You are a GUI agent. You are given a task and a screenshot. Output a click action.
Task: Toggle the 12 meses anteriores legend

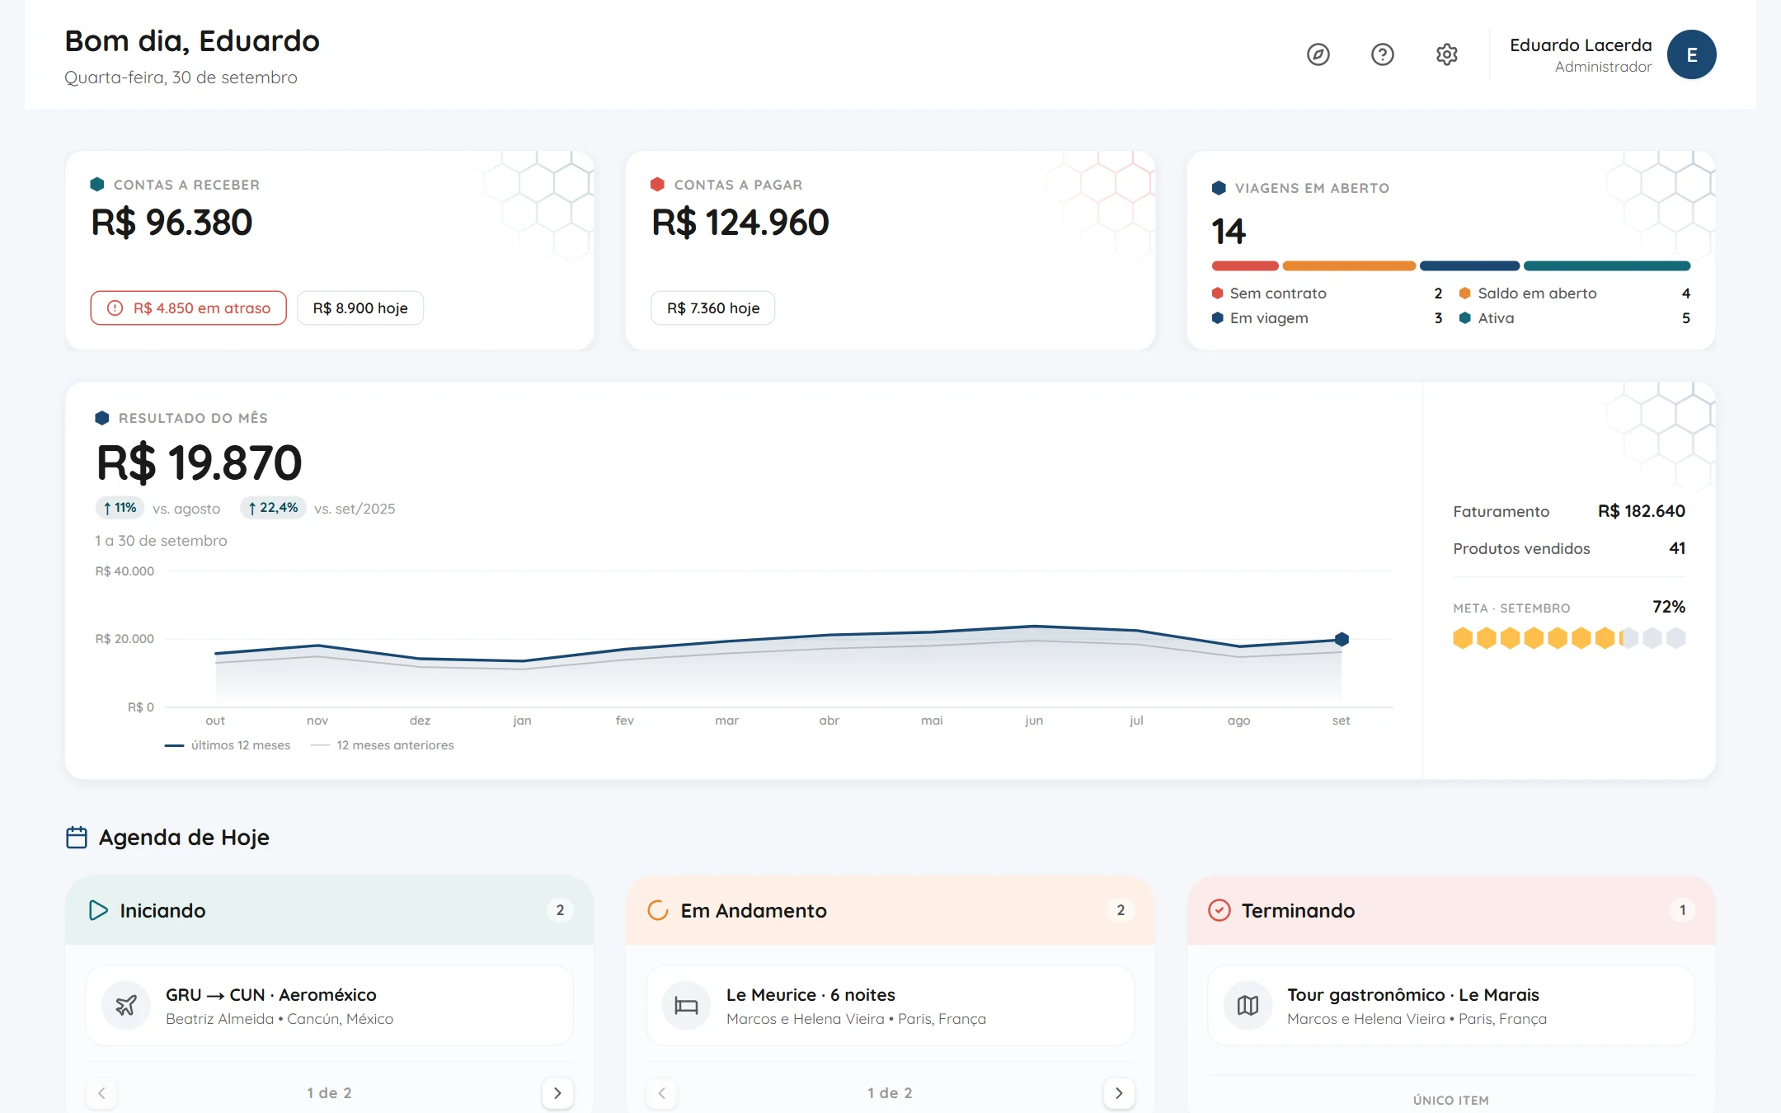point(383,745)
